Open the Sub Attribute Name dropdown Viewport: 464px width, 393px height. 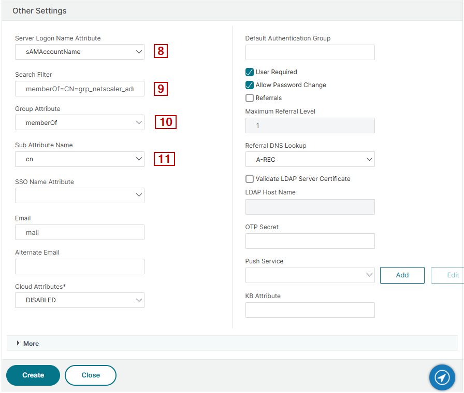pyautogui.click(x=80, y=159)
